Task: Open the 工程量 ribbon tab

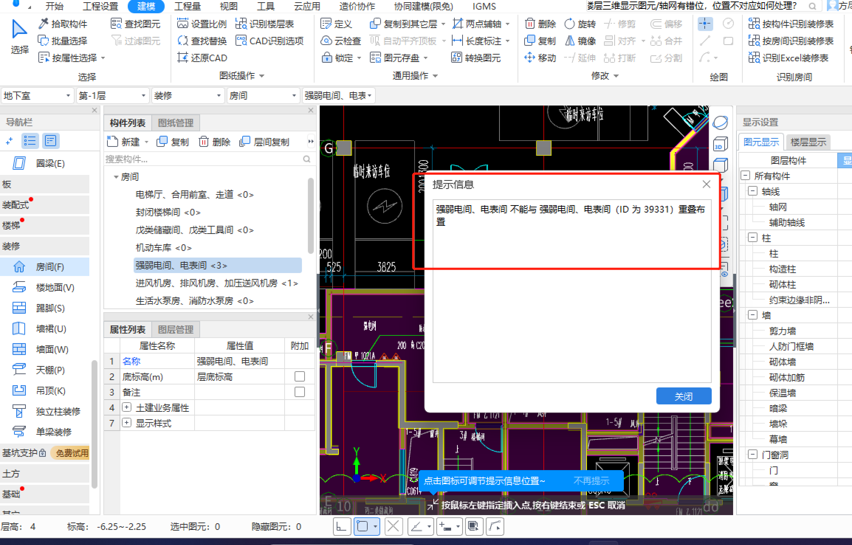Action: (x=188, y=6)
